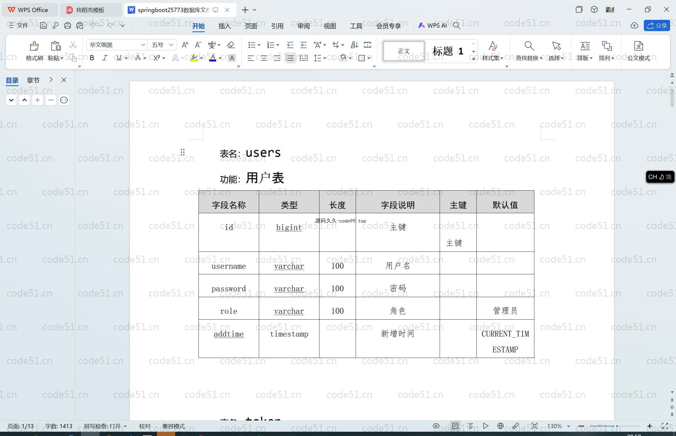Toggle Bold formatting

pos(92,58)
